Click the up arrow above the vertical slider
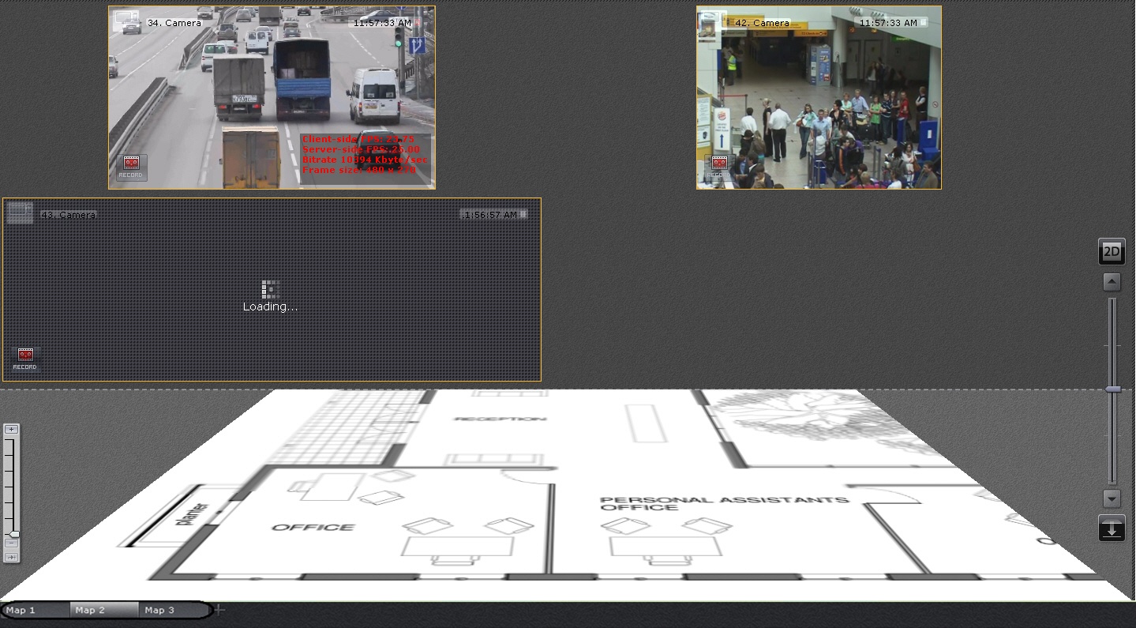This screenshot has height=628, width=1136. click(x=1112, y=282)
